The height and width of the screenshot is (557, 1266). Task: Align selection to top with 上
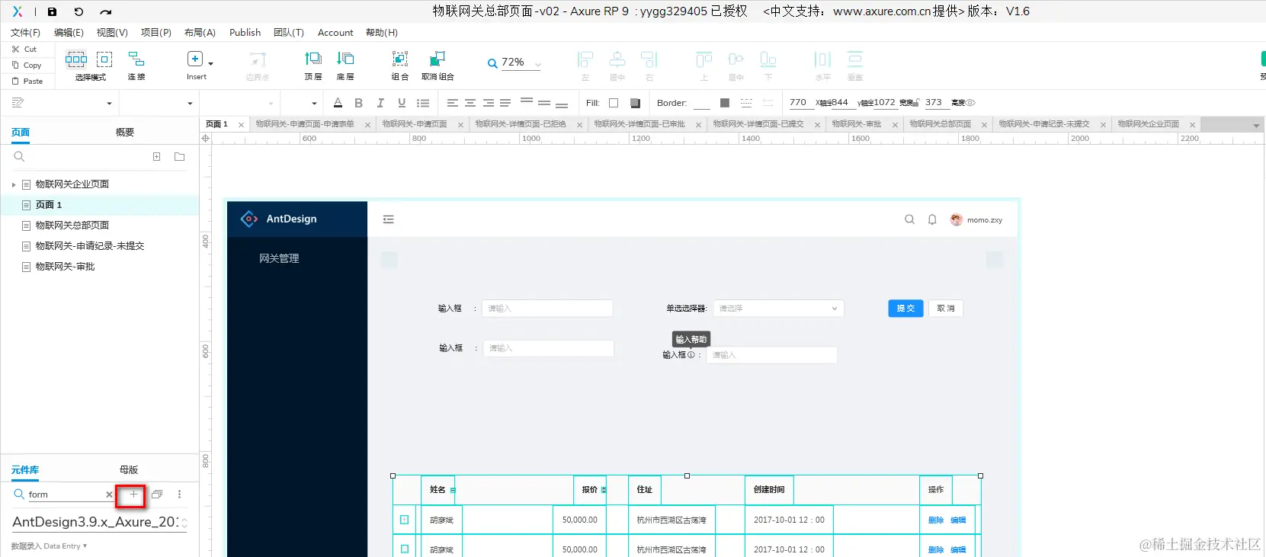tap(704, 65)
